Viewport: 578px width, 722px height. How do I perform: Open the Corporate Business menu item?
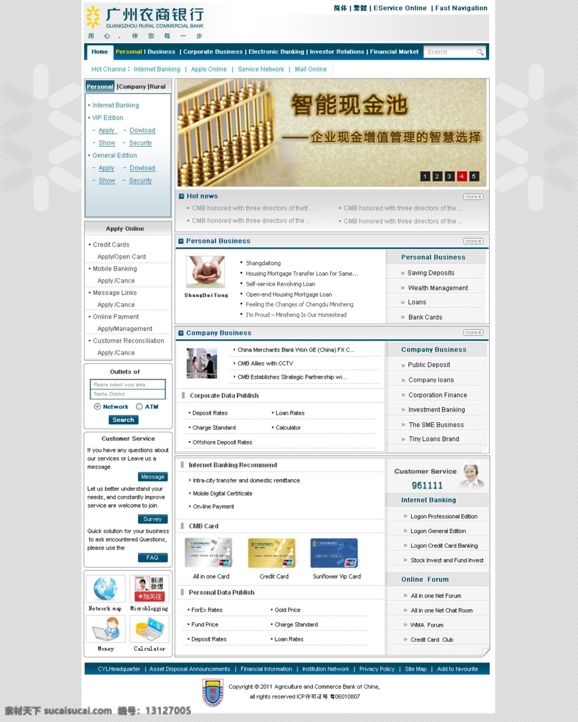[x=213, y=52]
